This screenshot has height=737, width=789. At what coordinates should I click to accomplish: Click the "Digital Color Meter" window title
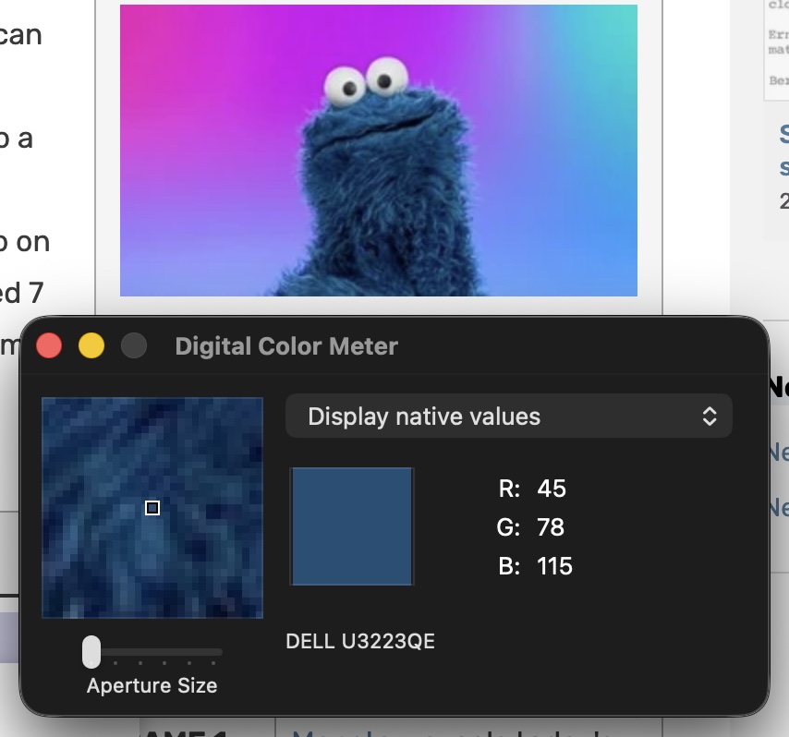coord(286,346)
